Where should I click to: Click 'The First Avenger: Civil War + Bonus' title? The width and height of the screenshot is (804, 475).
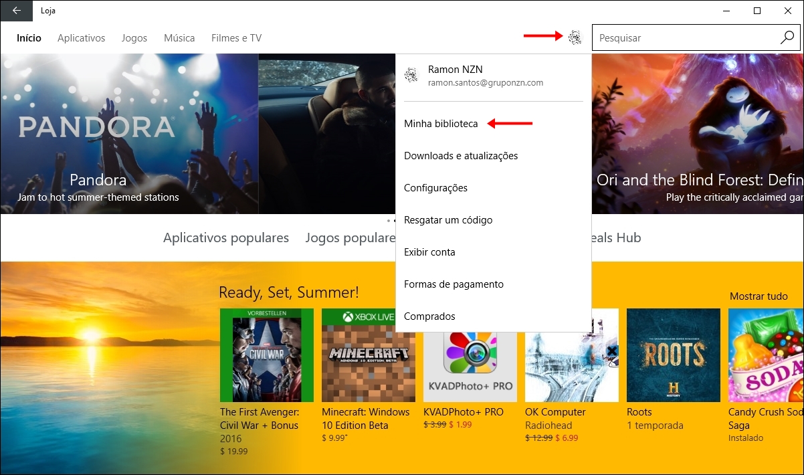260,419
